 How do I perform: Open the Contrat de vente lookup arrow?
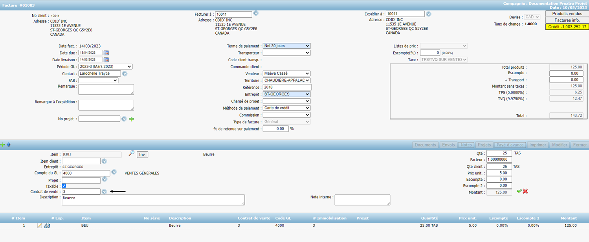105,192
